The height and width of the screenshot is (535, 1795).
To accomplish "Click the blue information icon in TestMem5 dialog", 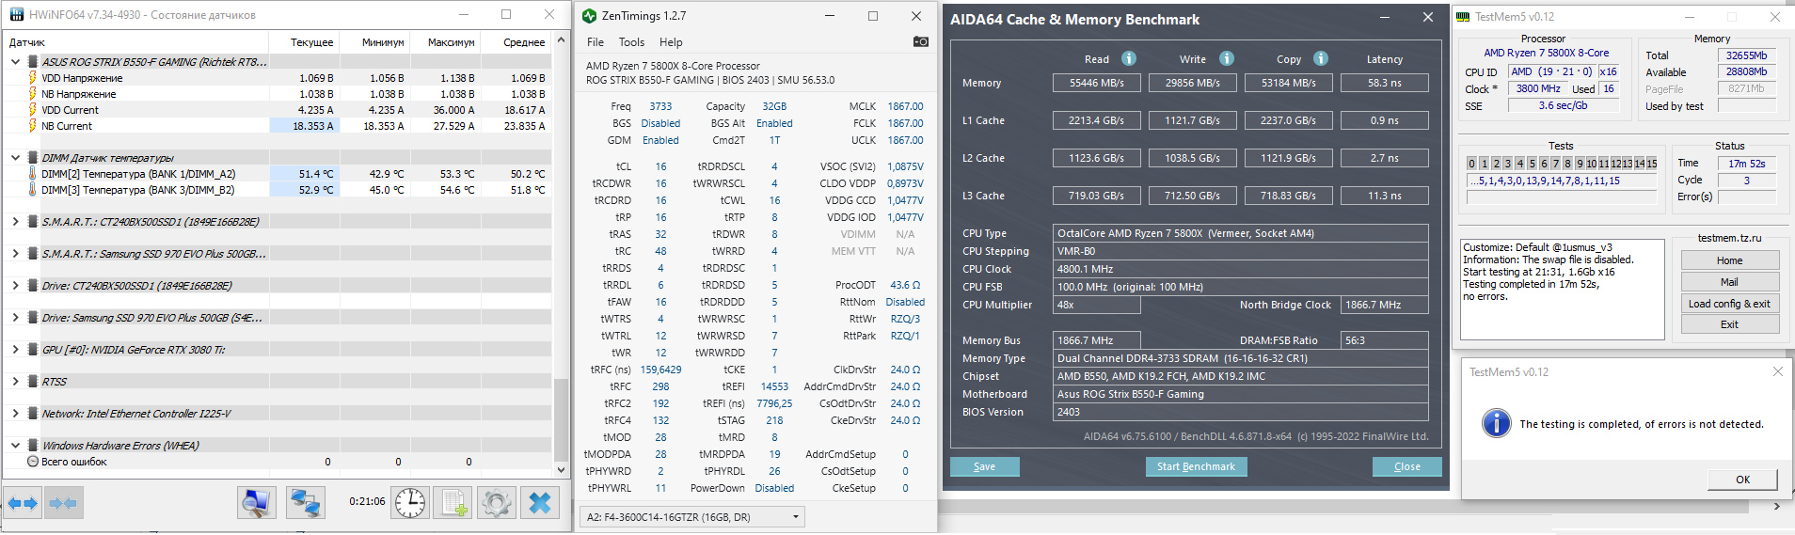I will point(1496,423).
